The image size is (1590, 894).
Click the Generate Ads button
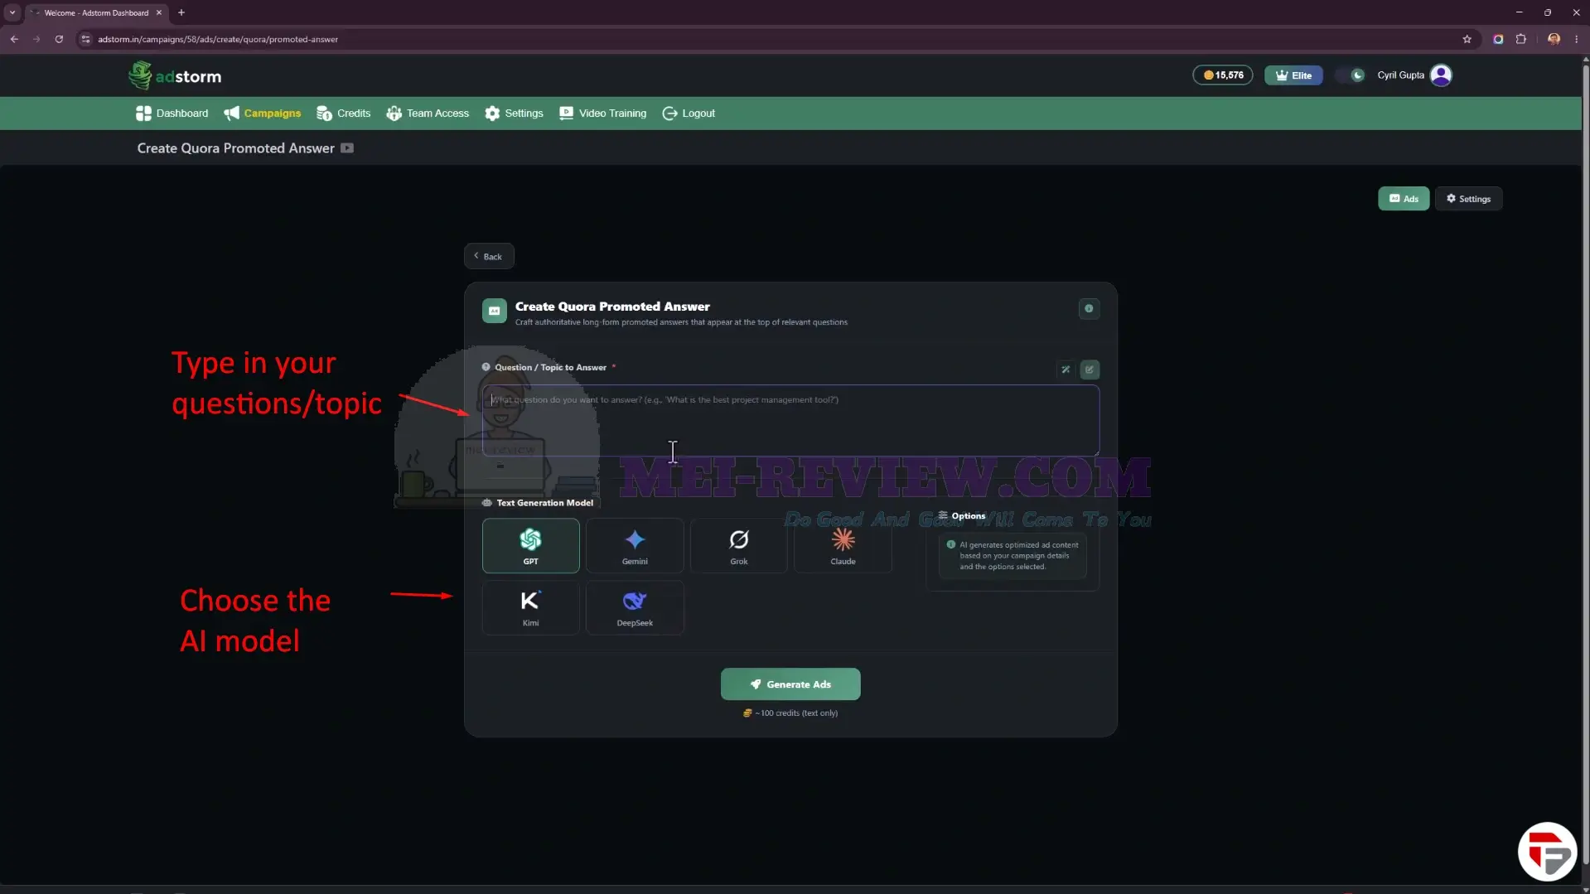tap(790, 684)
